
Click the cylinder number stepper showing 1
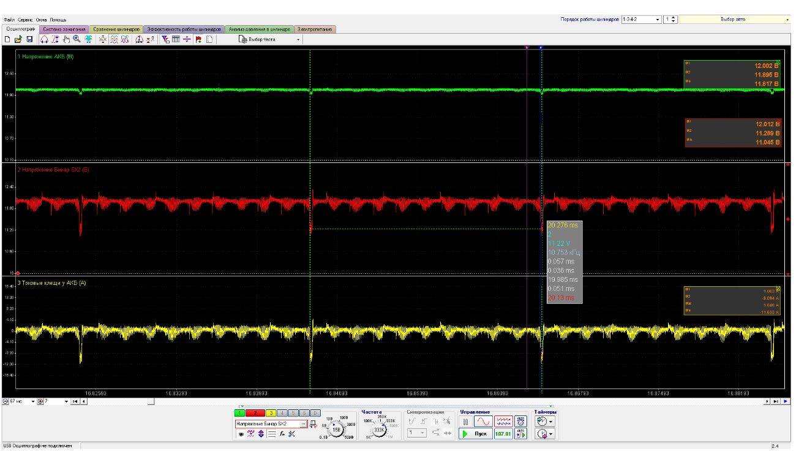[670, 20]
